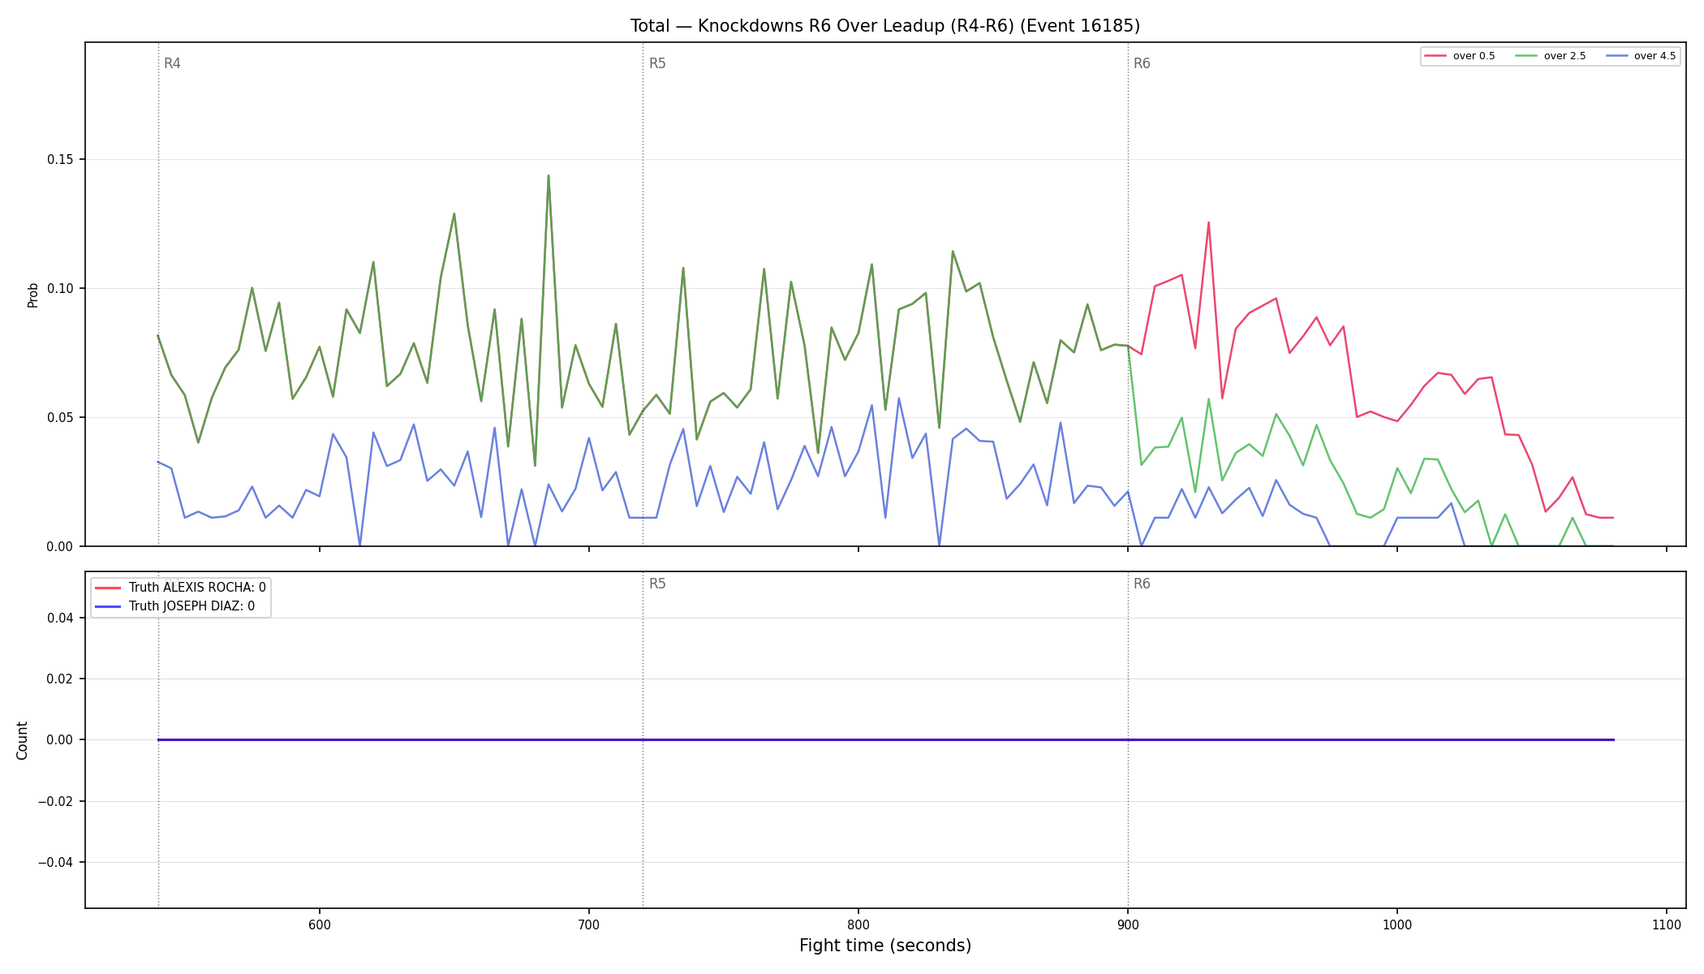Click the 700 tick label on time axis
The width and height of the screenshot is (1704, 974).
coord(589,925)
